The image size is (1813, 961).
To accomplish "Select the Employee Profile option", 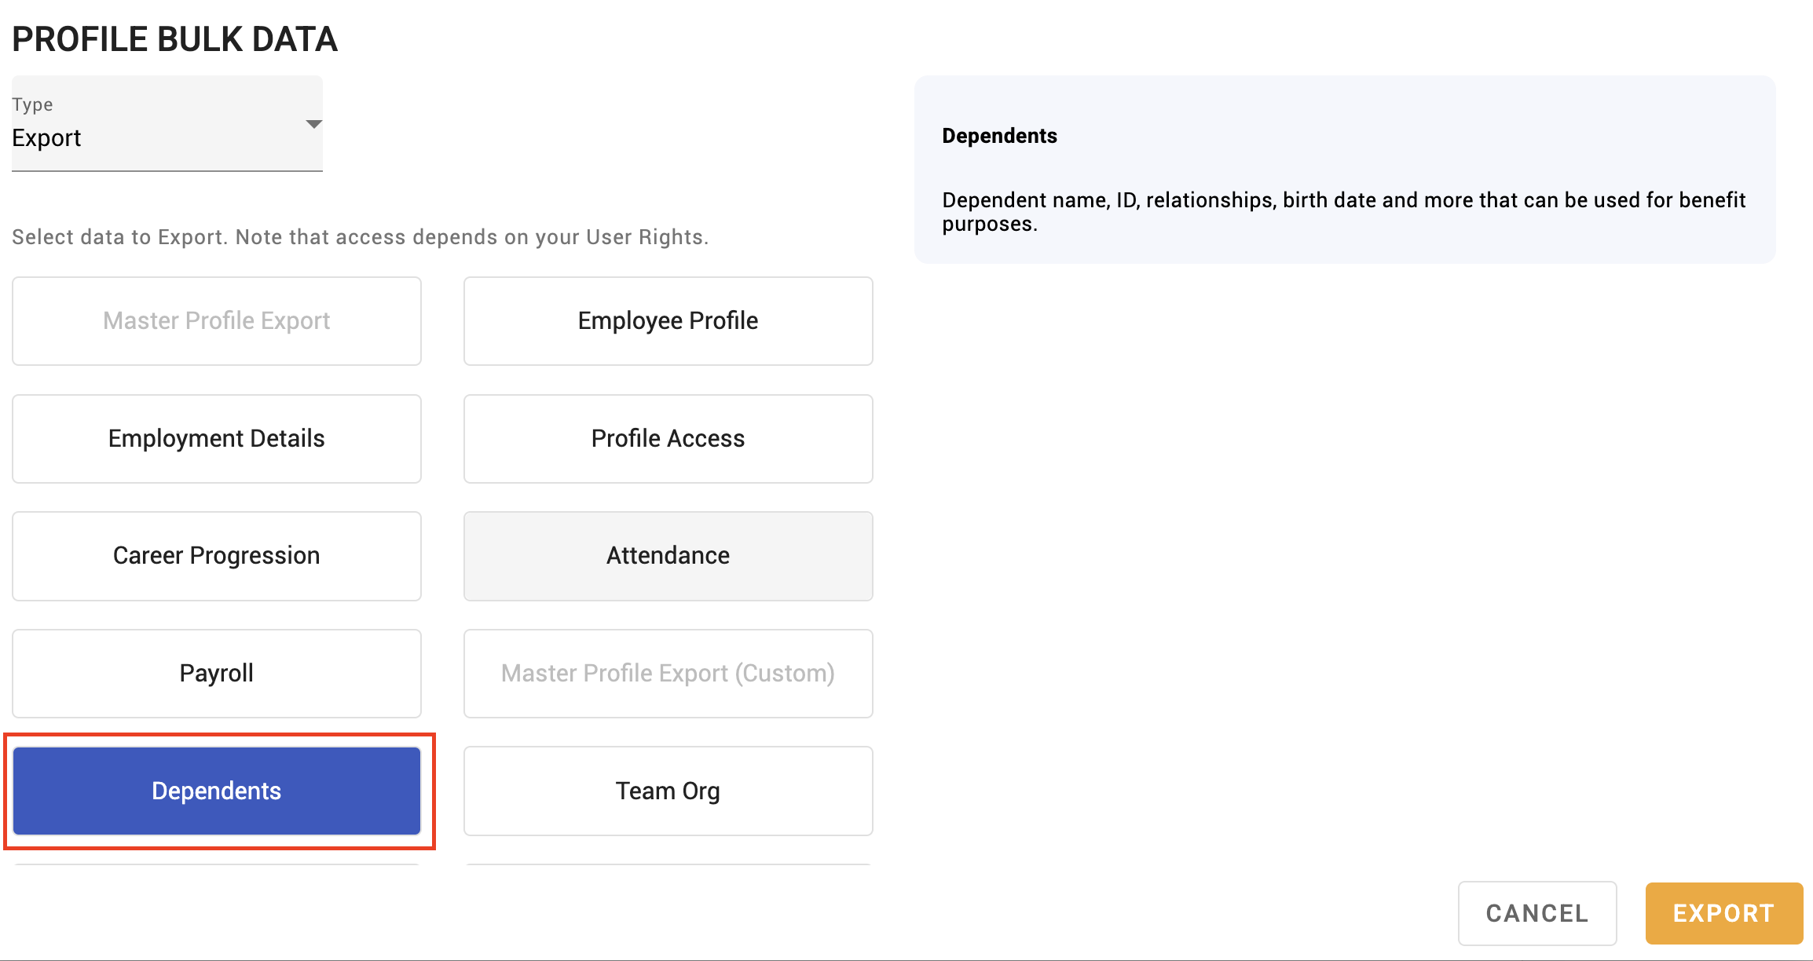I will pyautogui.click(x=668, y=320).
